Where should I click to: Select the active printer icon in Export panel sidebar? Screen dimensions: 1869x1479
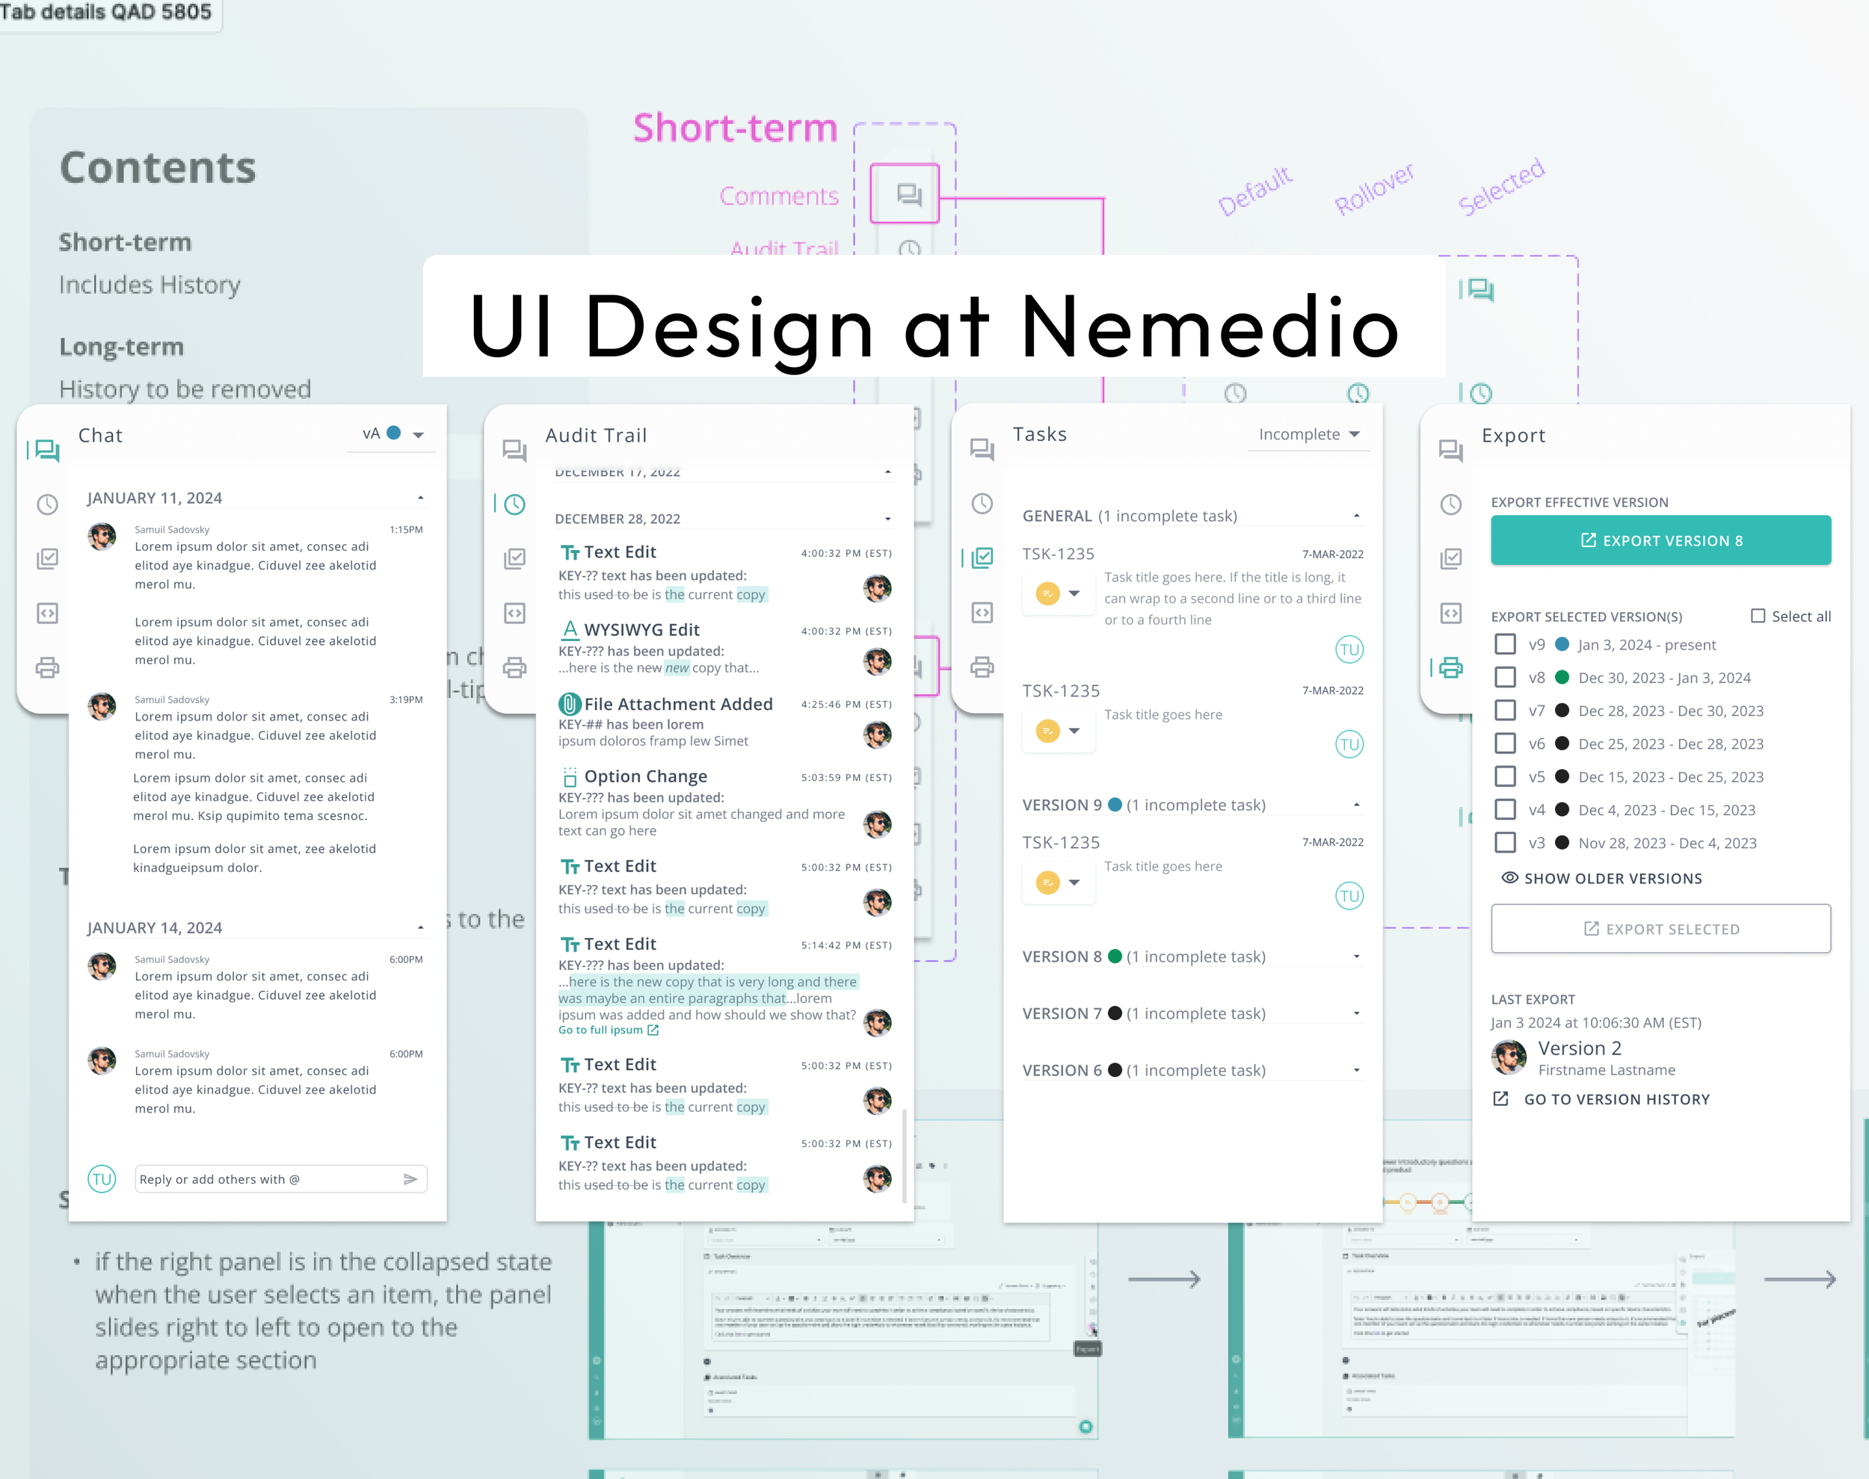coord(1450,667)
